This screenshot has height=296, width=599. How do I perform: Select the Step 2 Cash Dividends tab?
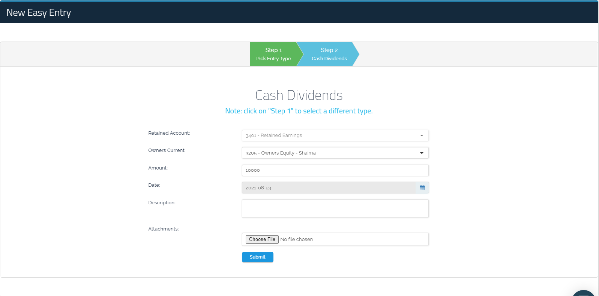pos(329,54)
